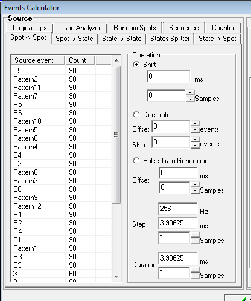Viewport: 251px width, 301px height.
Task: Open the State -> Spot tab
Action: click(217, 39)
